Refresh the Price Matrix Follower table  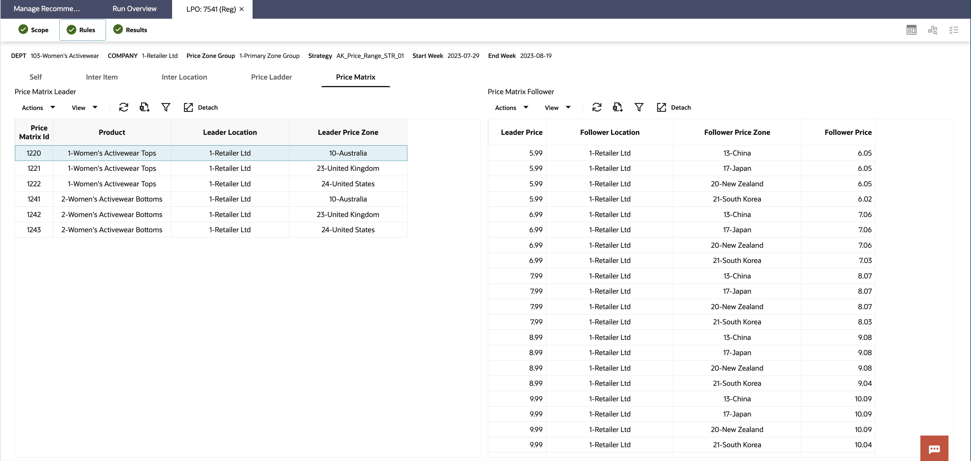597,107
